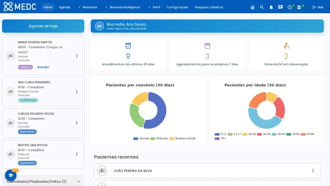This screenshot has width=330, height=186.
Task: Click the Chegou status badge
Action: tap(26, 67)
